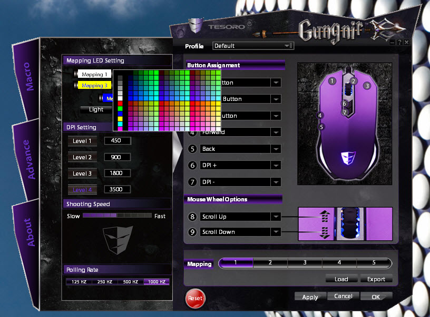The image size is (430, 317).
Task: Select DPI Level 1
Action: click(82, 141)
